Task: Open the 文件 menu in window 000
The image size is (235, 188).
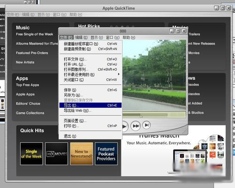Action: click(x=66, y=38)
